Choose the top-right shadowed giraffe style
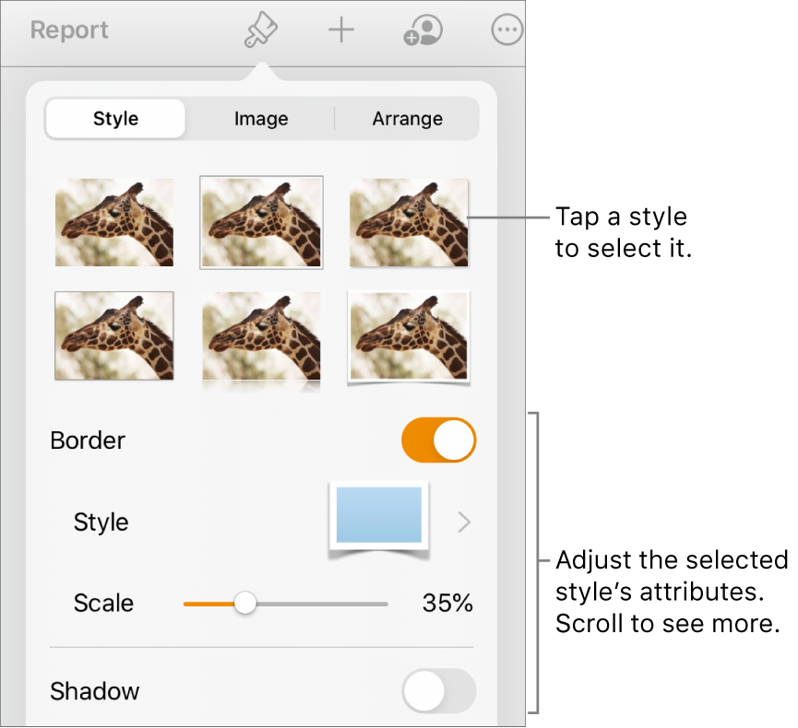Screen dimensions: 798x728 click(408, 222)
